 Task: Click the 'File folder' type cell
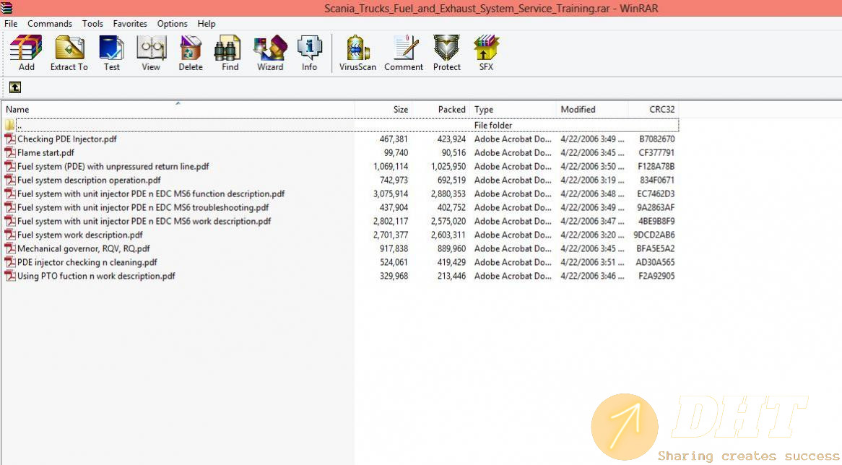click(493, 125)
